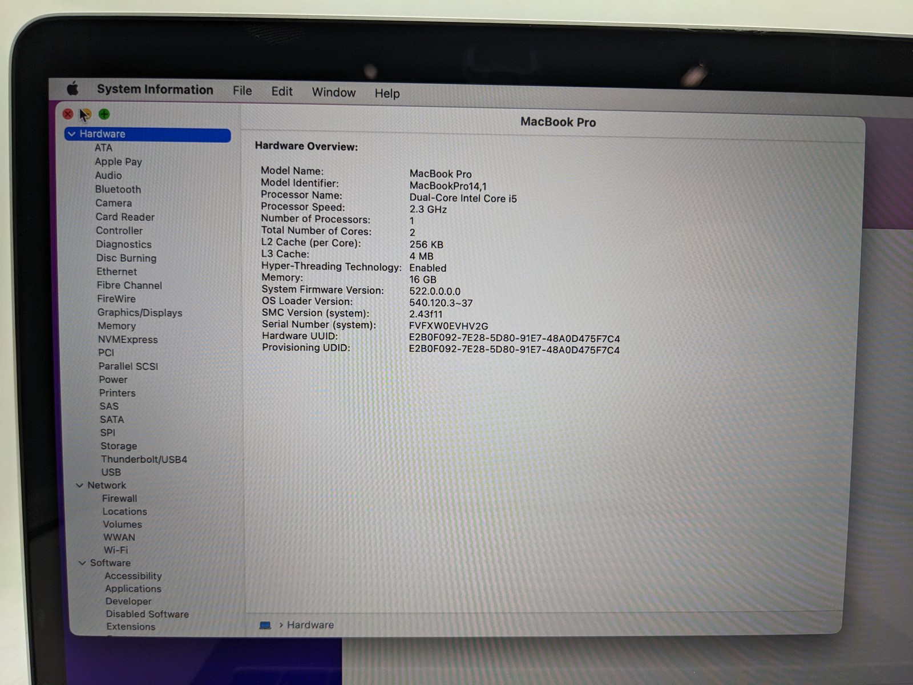913x685 pixels.
Task: Click the green zoom window button
Action: tap(104, 114)
